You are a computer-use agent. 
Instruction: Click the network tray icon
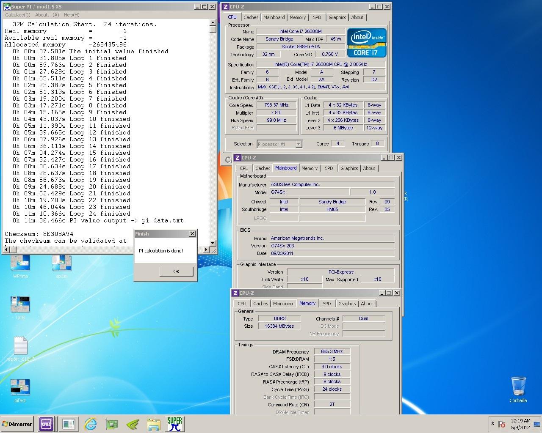[x=536, y=424]
